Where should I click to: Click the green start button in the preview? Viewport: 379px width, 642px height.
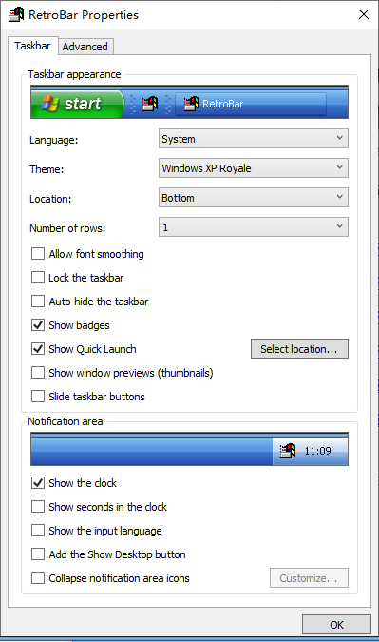click(77, 104)
